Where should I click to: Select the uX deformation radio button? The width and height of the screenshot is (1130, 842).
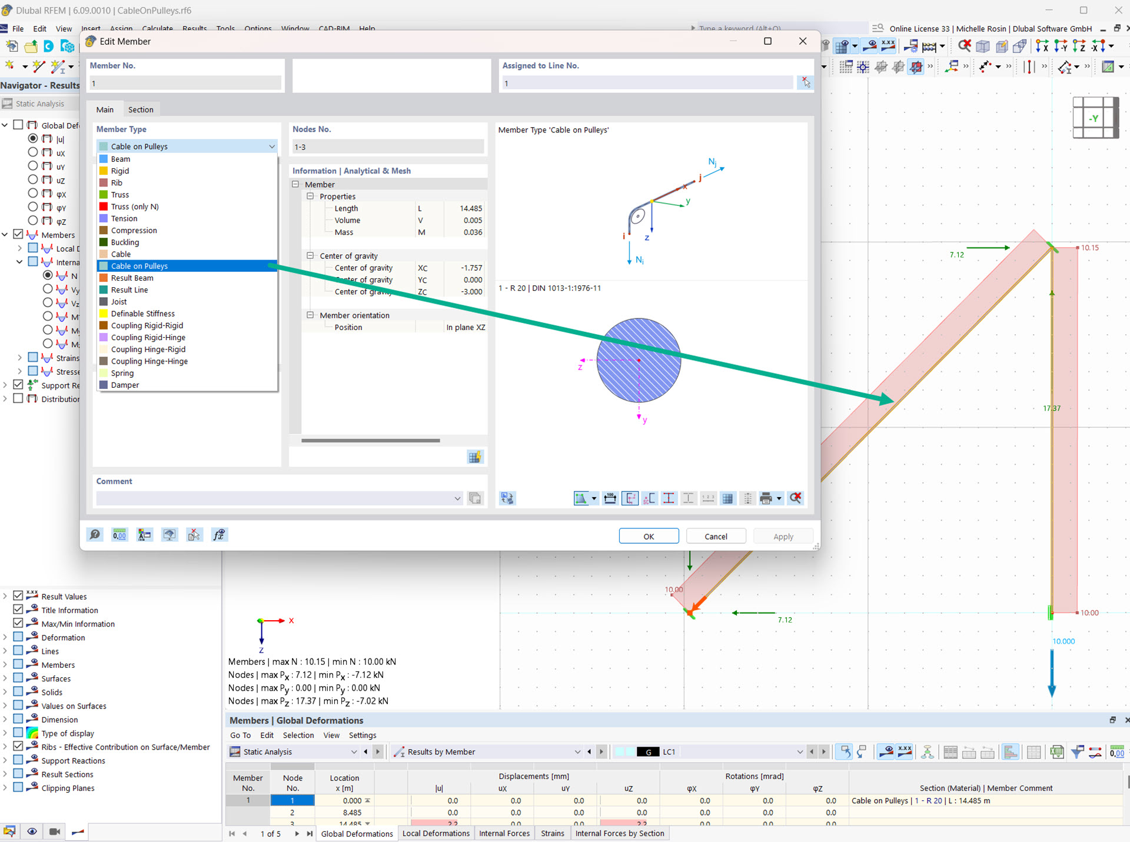[x=33, y=152]
